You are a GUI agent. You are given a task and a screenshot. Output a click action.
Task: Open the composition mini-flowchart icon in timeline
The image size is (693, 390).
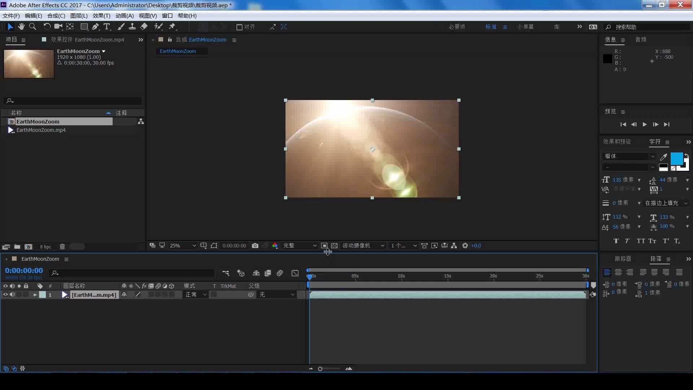(x=226, y=273)
